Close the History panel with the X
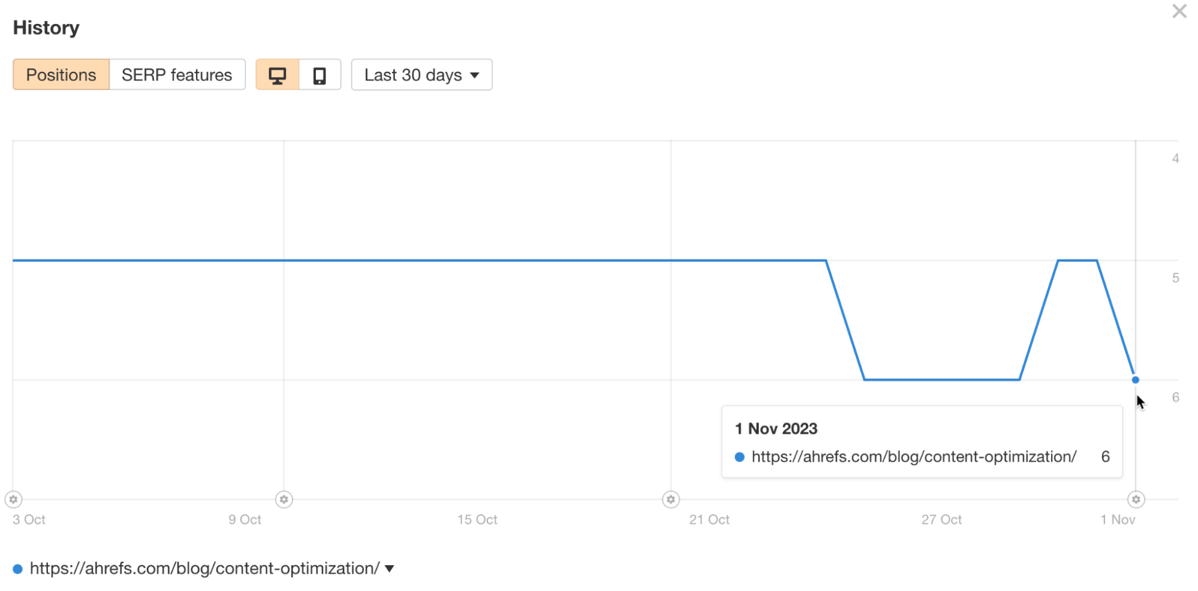 (1179, 11)
